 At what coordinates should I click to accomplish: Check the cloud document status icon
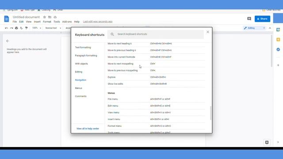(x=55, y=17)
